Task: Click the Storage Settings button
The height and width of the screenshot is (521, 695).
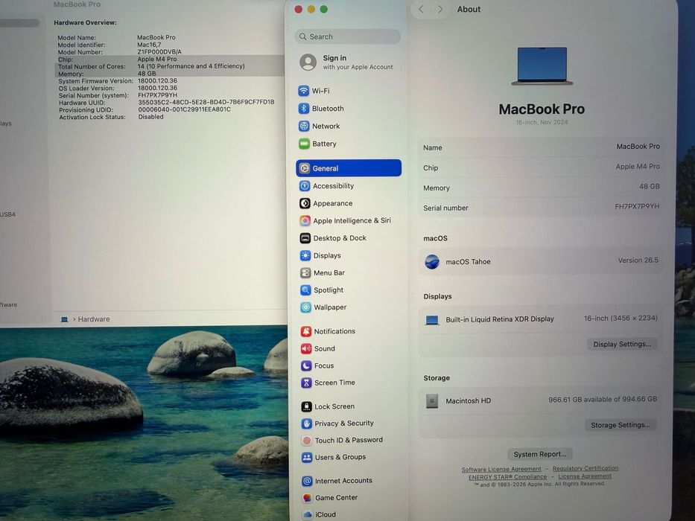Action: click(621, 425)
